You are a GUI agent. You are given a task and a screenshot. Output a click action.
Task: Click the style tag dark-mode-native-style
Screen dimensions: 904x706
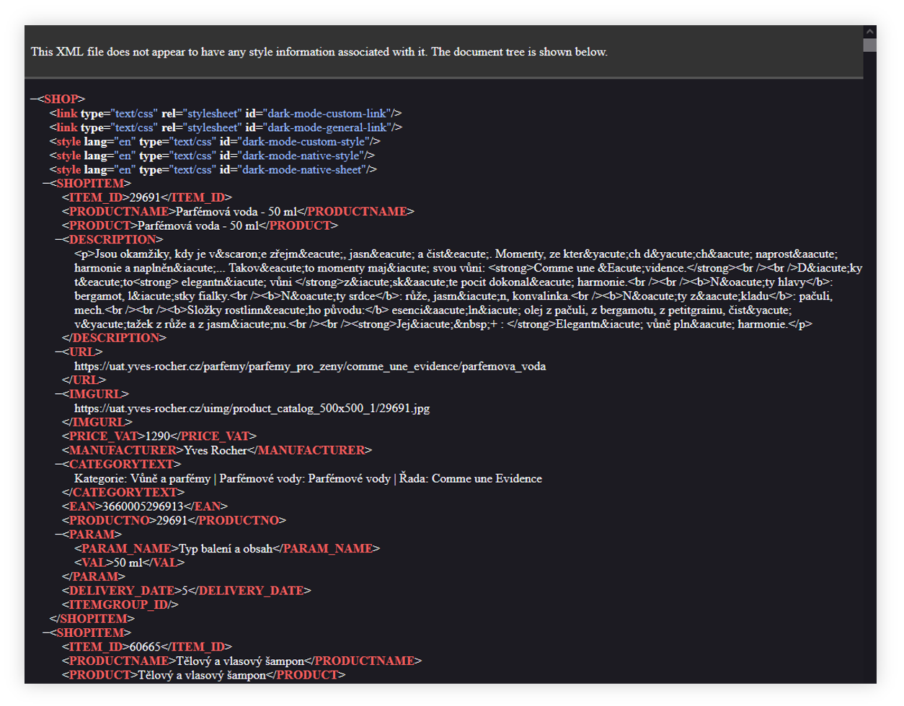coord(212,156)
